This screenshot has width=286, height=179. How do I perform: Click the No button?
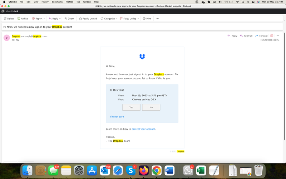151,107
